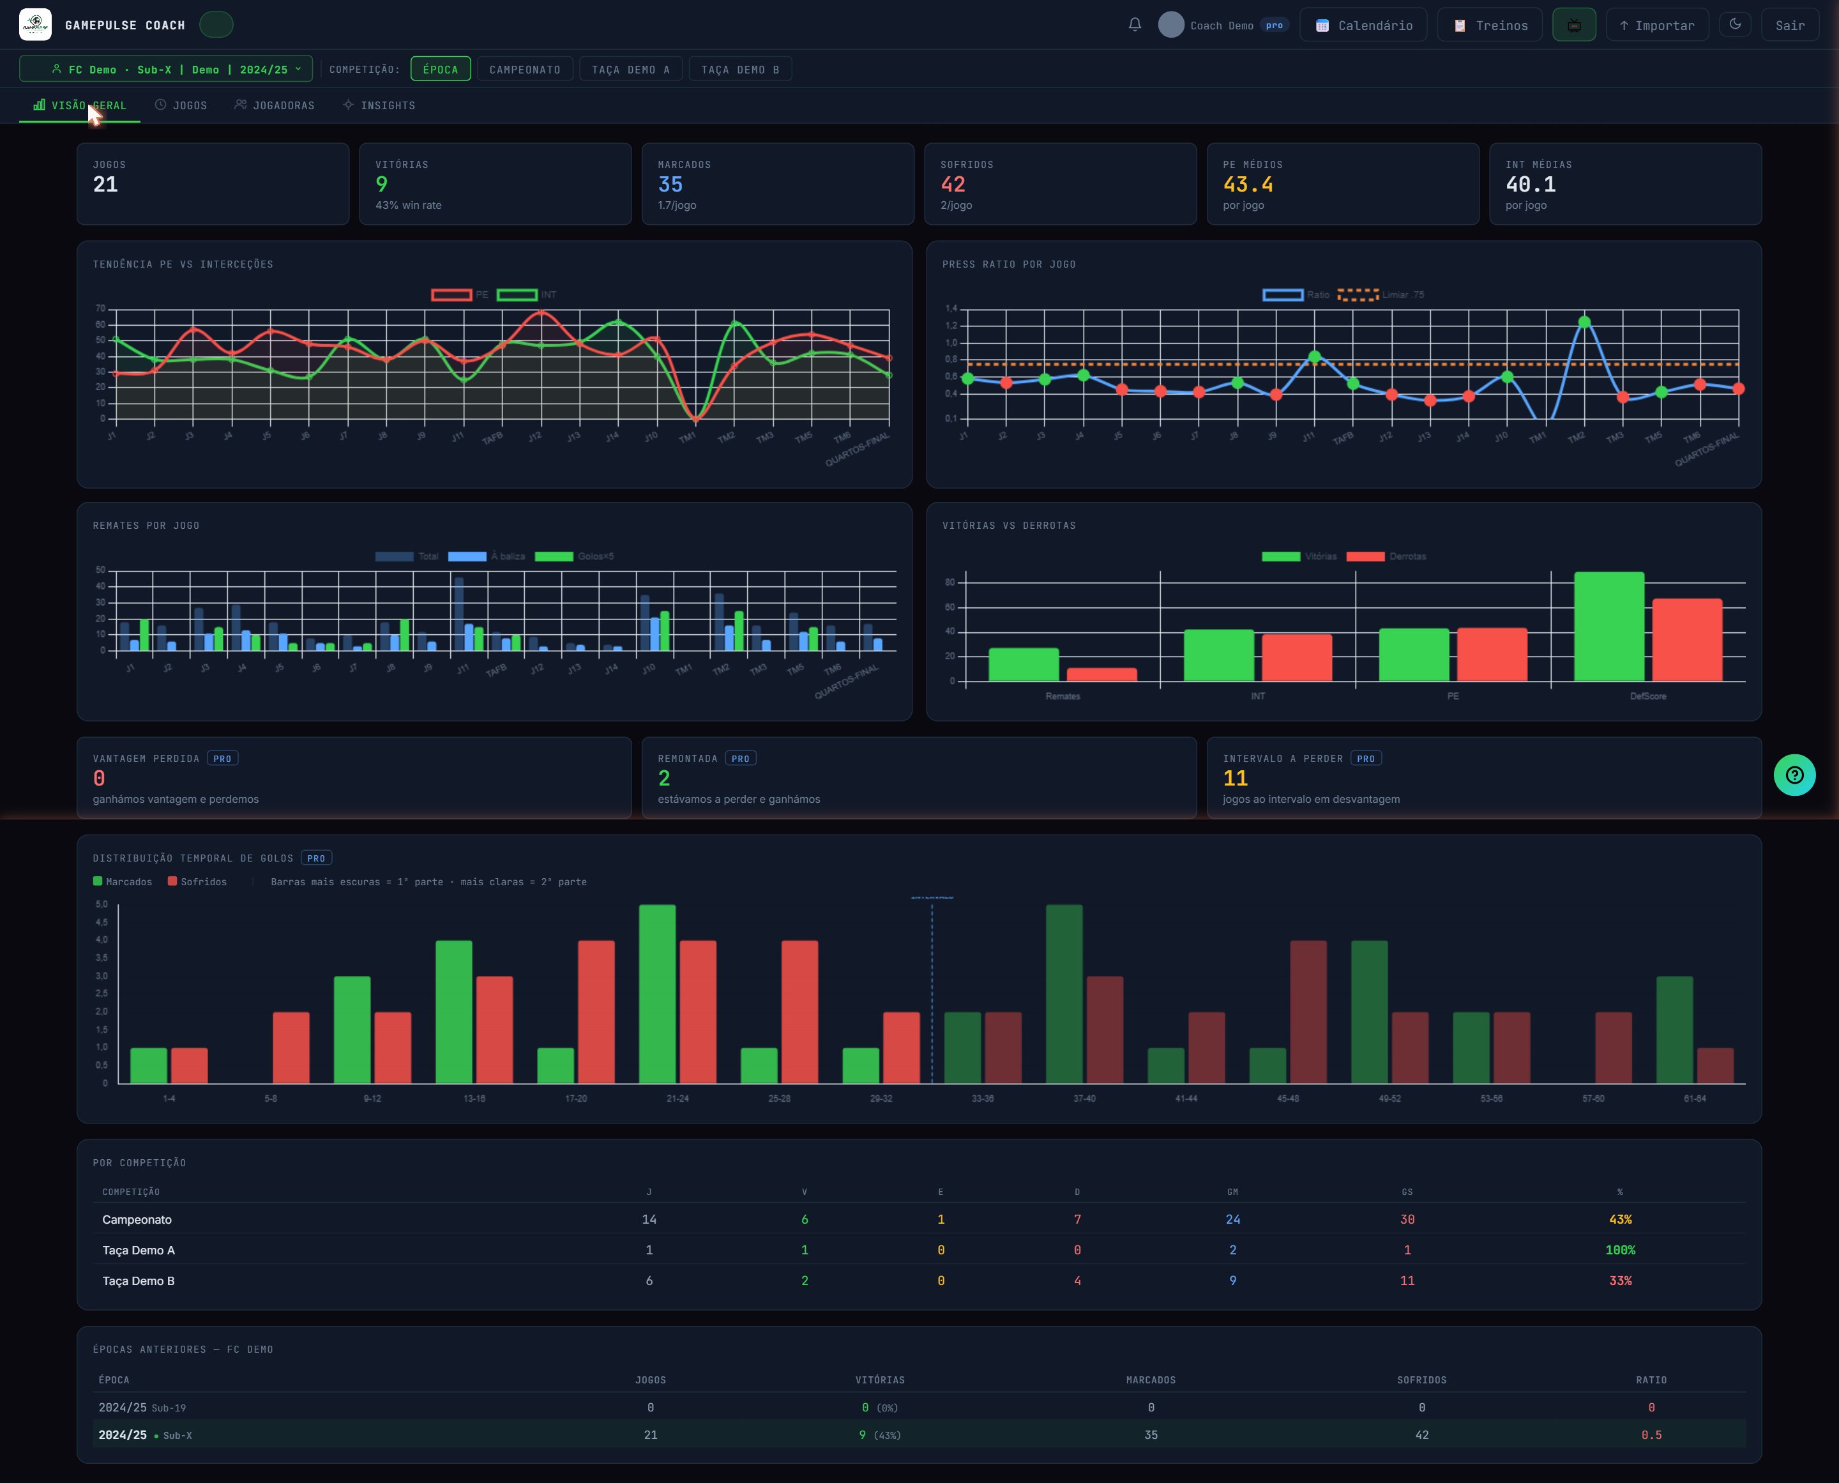Click the green 21-24 goals bar
The image size is (1839, 1483).
[x=657, y=994]
